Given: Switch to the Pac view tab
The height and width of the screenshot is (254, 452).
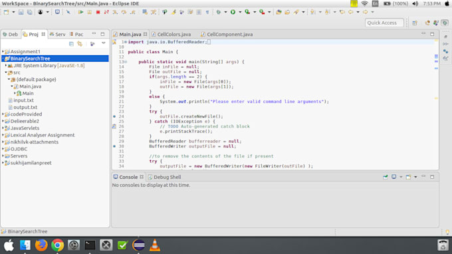Looking at the screenshot, I should (x=76, y=35).
